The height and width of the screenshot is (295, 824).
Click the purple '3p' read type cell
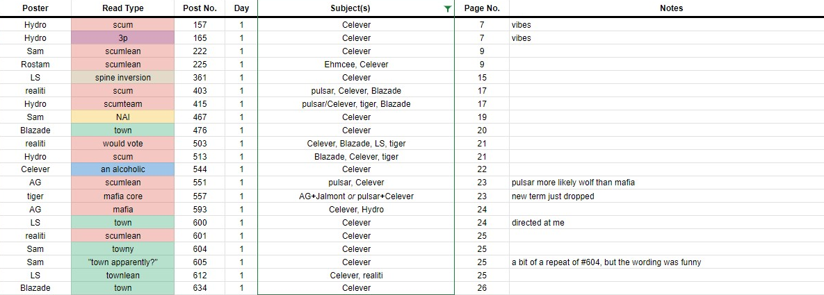pyautogui.click(x=122, y=38)
